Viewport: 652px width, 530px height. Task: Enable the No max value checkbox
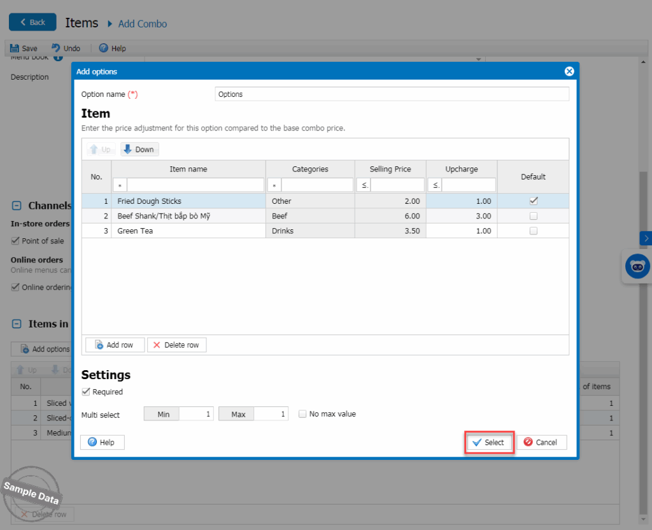303,414
